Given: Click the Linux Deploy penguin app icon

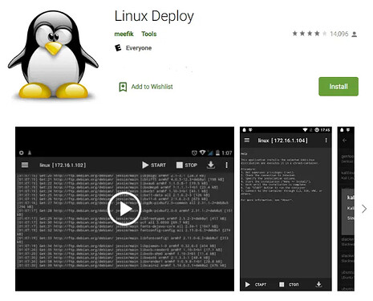Looking at the screenshot, I should click(x=53, y=55).
